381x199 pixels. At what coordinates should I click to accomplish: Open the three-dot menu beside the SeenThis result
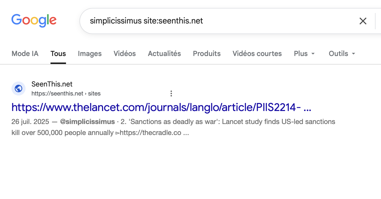click(x=171, y=93)
